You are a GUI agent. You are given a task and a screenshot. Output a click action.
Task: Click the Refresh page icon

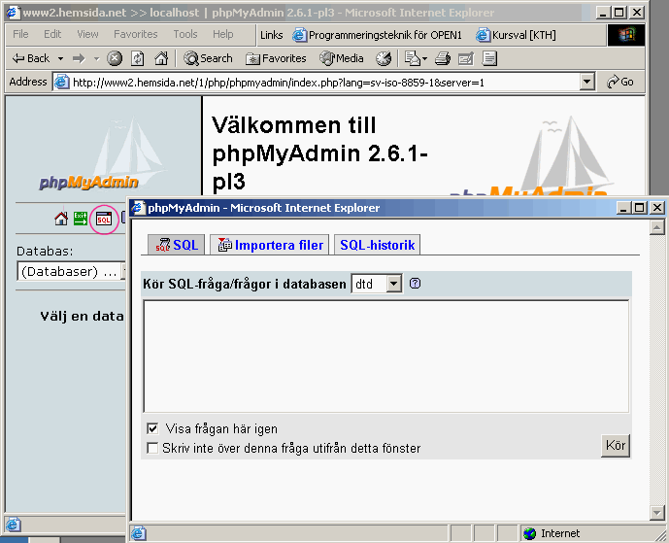coord(137,58)
